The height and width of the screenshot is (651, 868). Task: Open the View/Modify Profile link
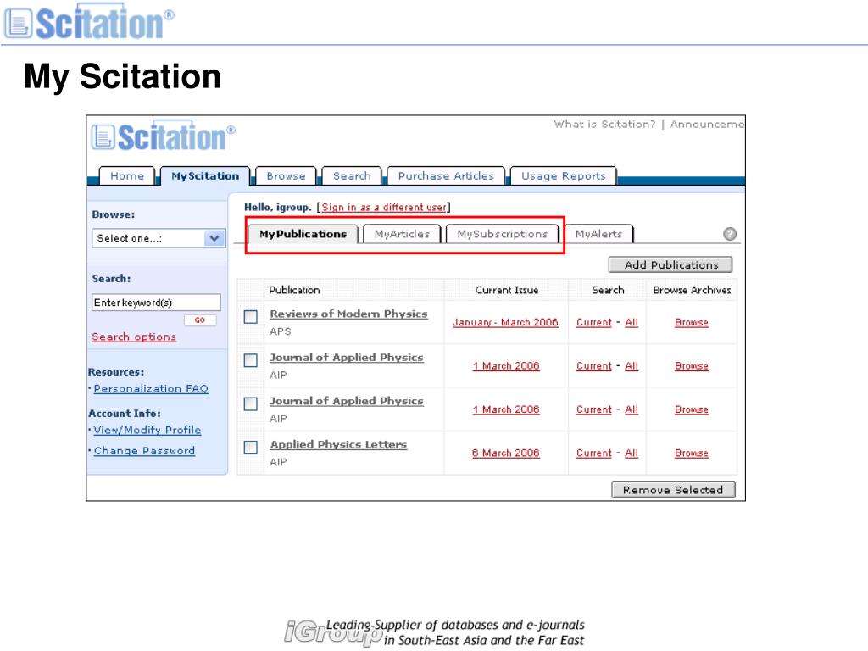click(x=147, y=430)
